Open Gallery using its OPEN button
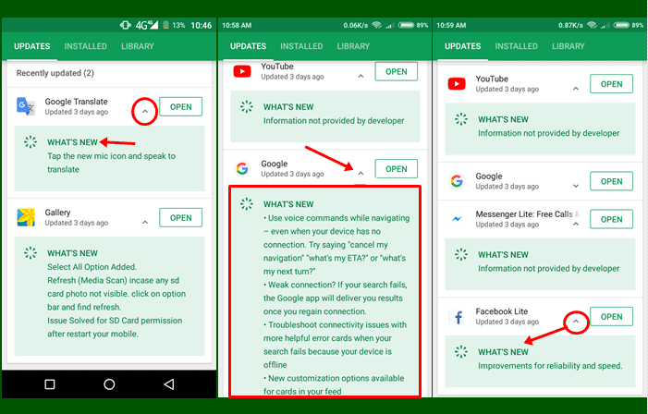Screen dimensions: 648x414 pos(181,218)
